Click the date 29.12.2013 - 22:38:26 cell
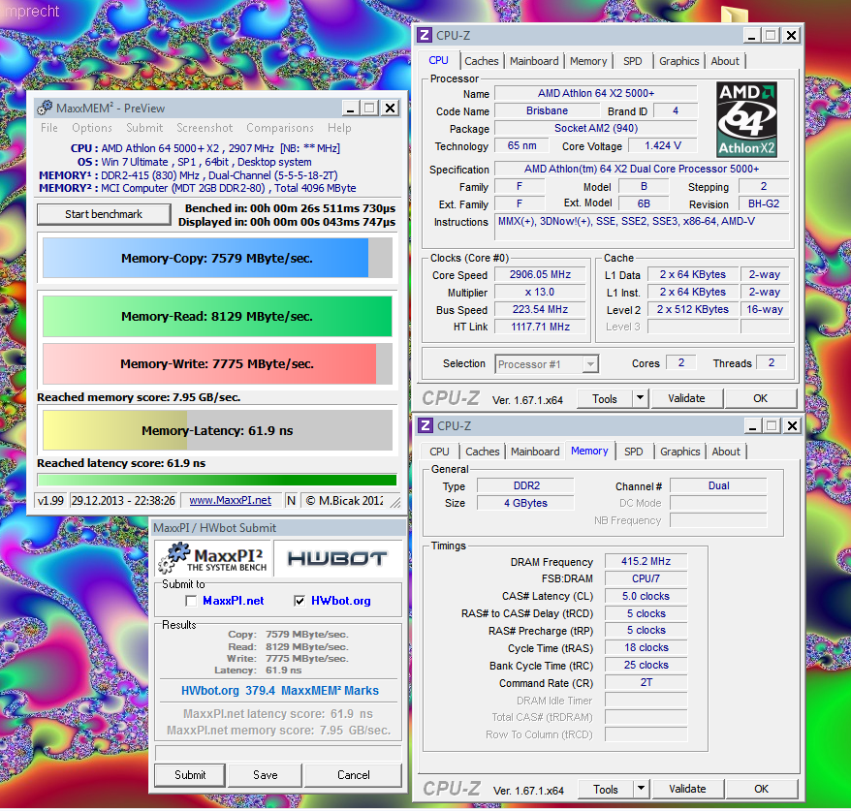The image size is (851, 811). (x=123, y=501)
